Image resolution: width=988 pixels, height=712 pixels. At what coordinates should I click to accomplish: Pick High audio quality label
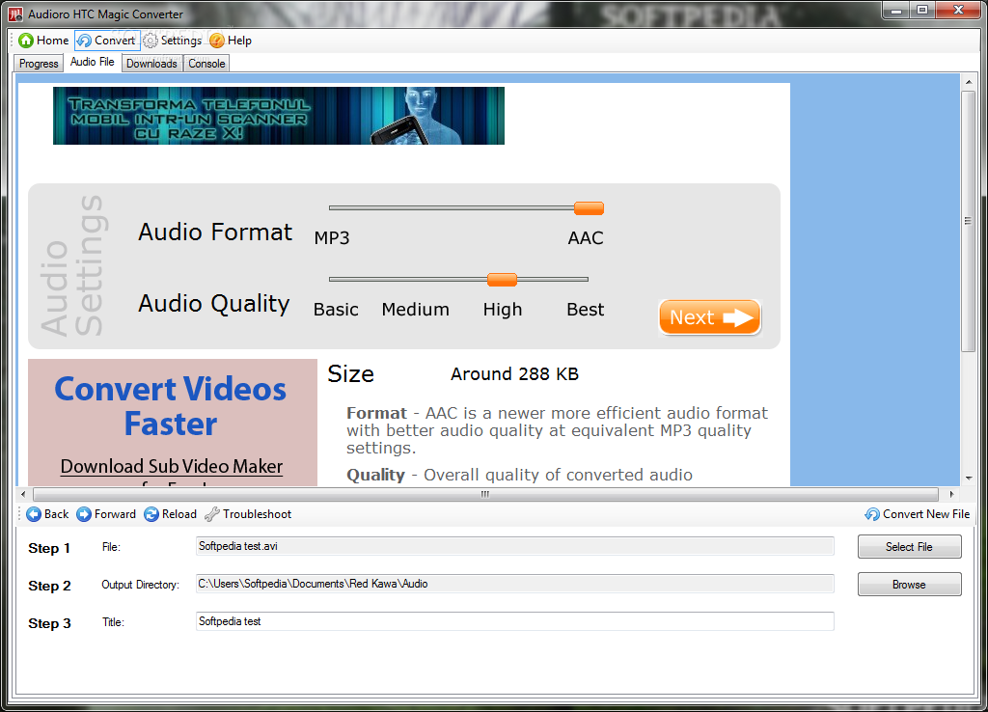(x=503, y=310)
